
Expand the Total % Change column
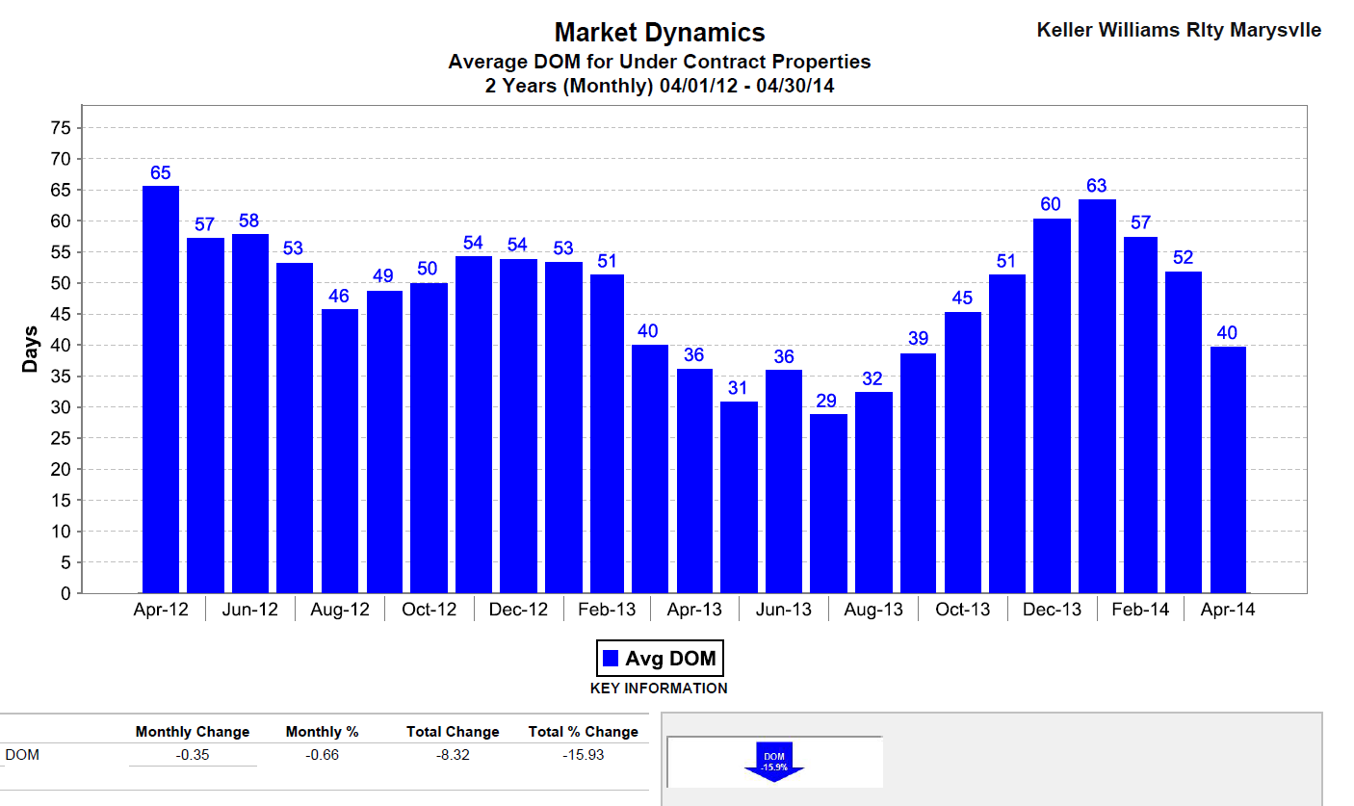[x=583, y=731]
